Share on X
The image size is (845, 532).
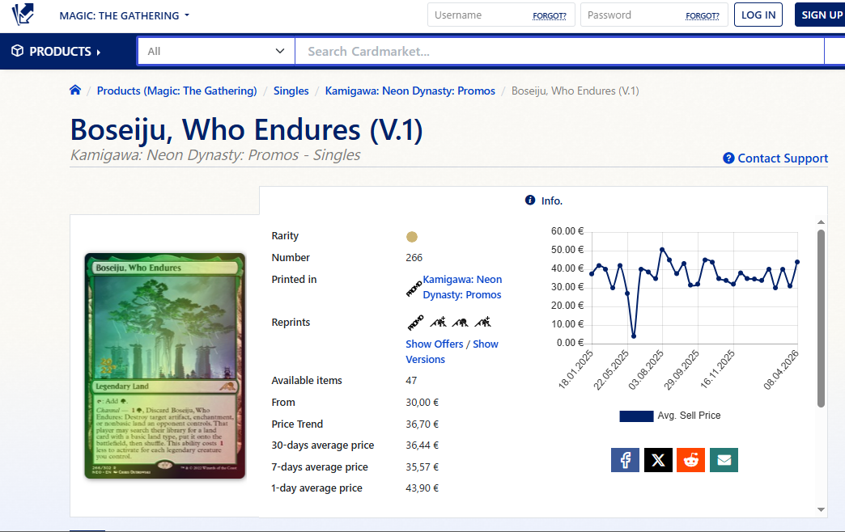(x=658, y=460)
